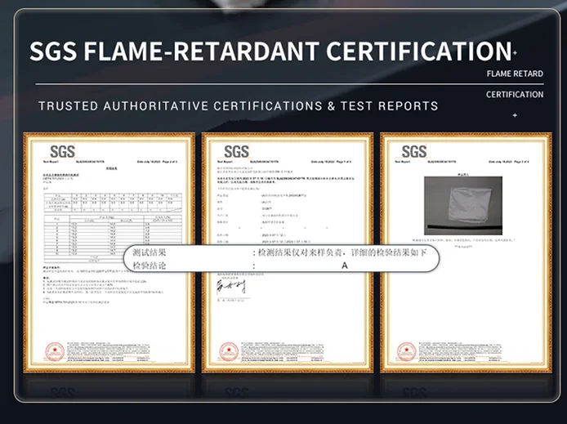Click the red seal stamp on left certificate
Screen dimensions: 567x424
click(55, 352)
